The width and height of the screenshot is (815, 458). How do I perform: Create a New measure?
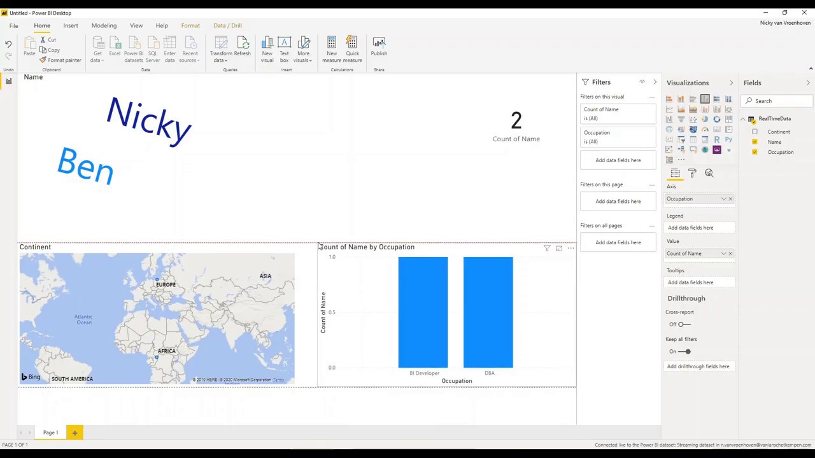click(332, 49)
